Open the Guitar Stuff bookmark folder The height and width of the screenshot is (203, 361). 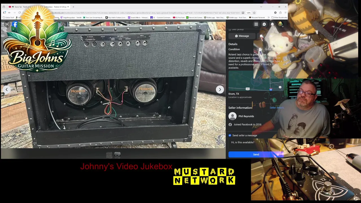click(8, 17)
